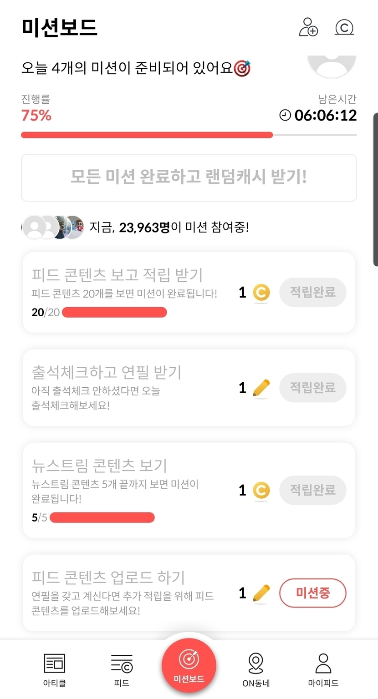Switch to the 피드 tab
The width and height of the screenshot is (378, 699).
(x=122, y=669)
